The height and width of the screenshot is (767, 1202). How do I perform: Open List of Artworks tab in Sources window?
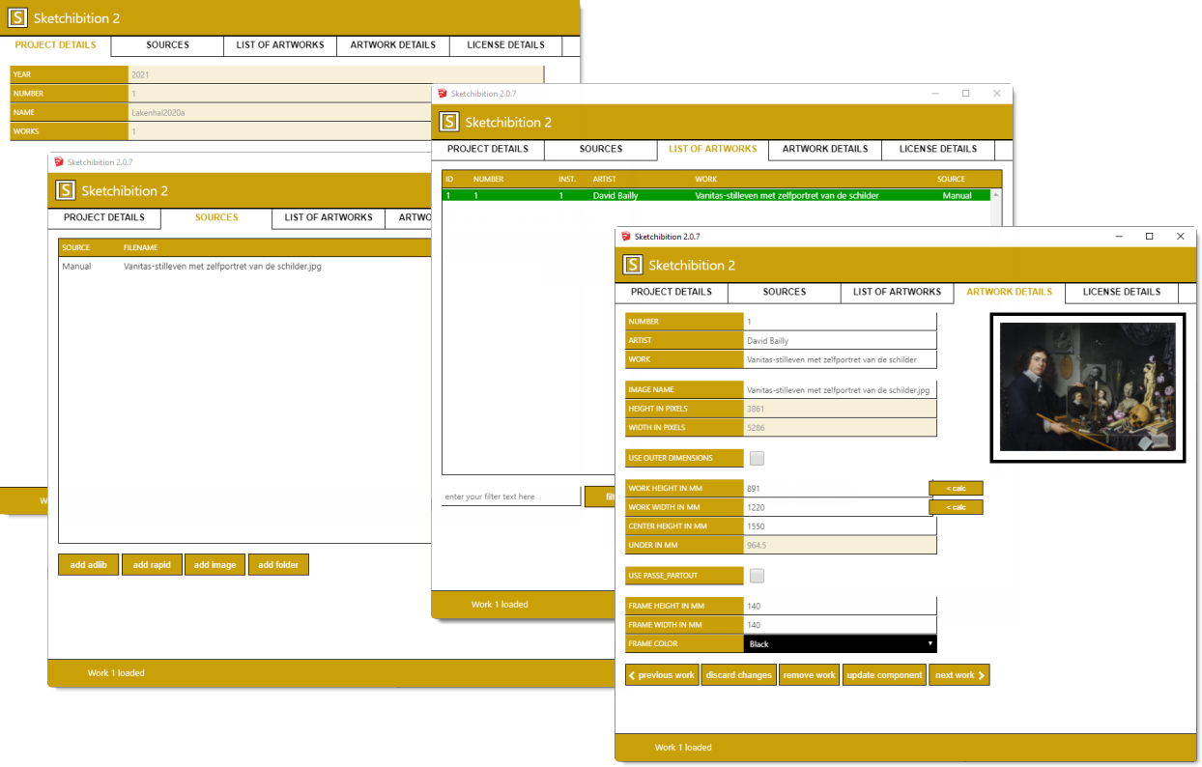pyautogui.click(x=329, y=217)
